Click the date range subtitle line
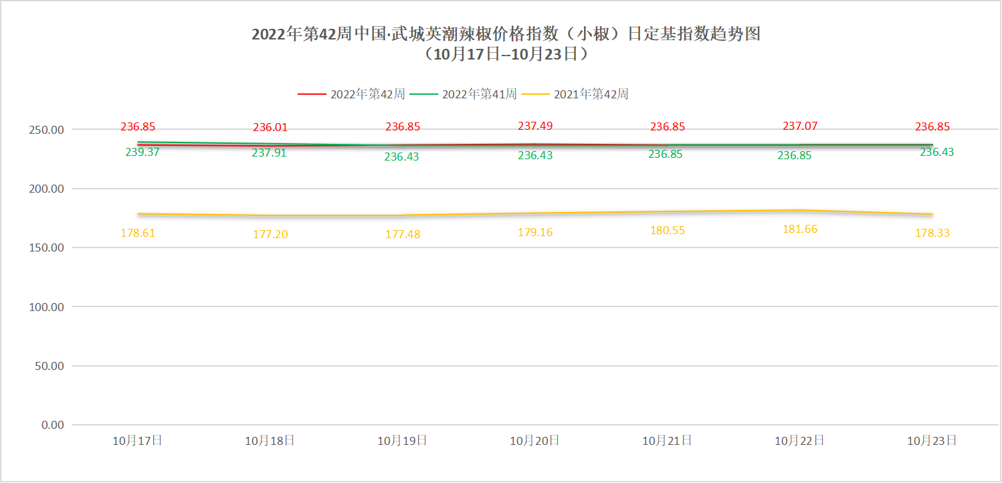 point(506,55)
